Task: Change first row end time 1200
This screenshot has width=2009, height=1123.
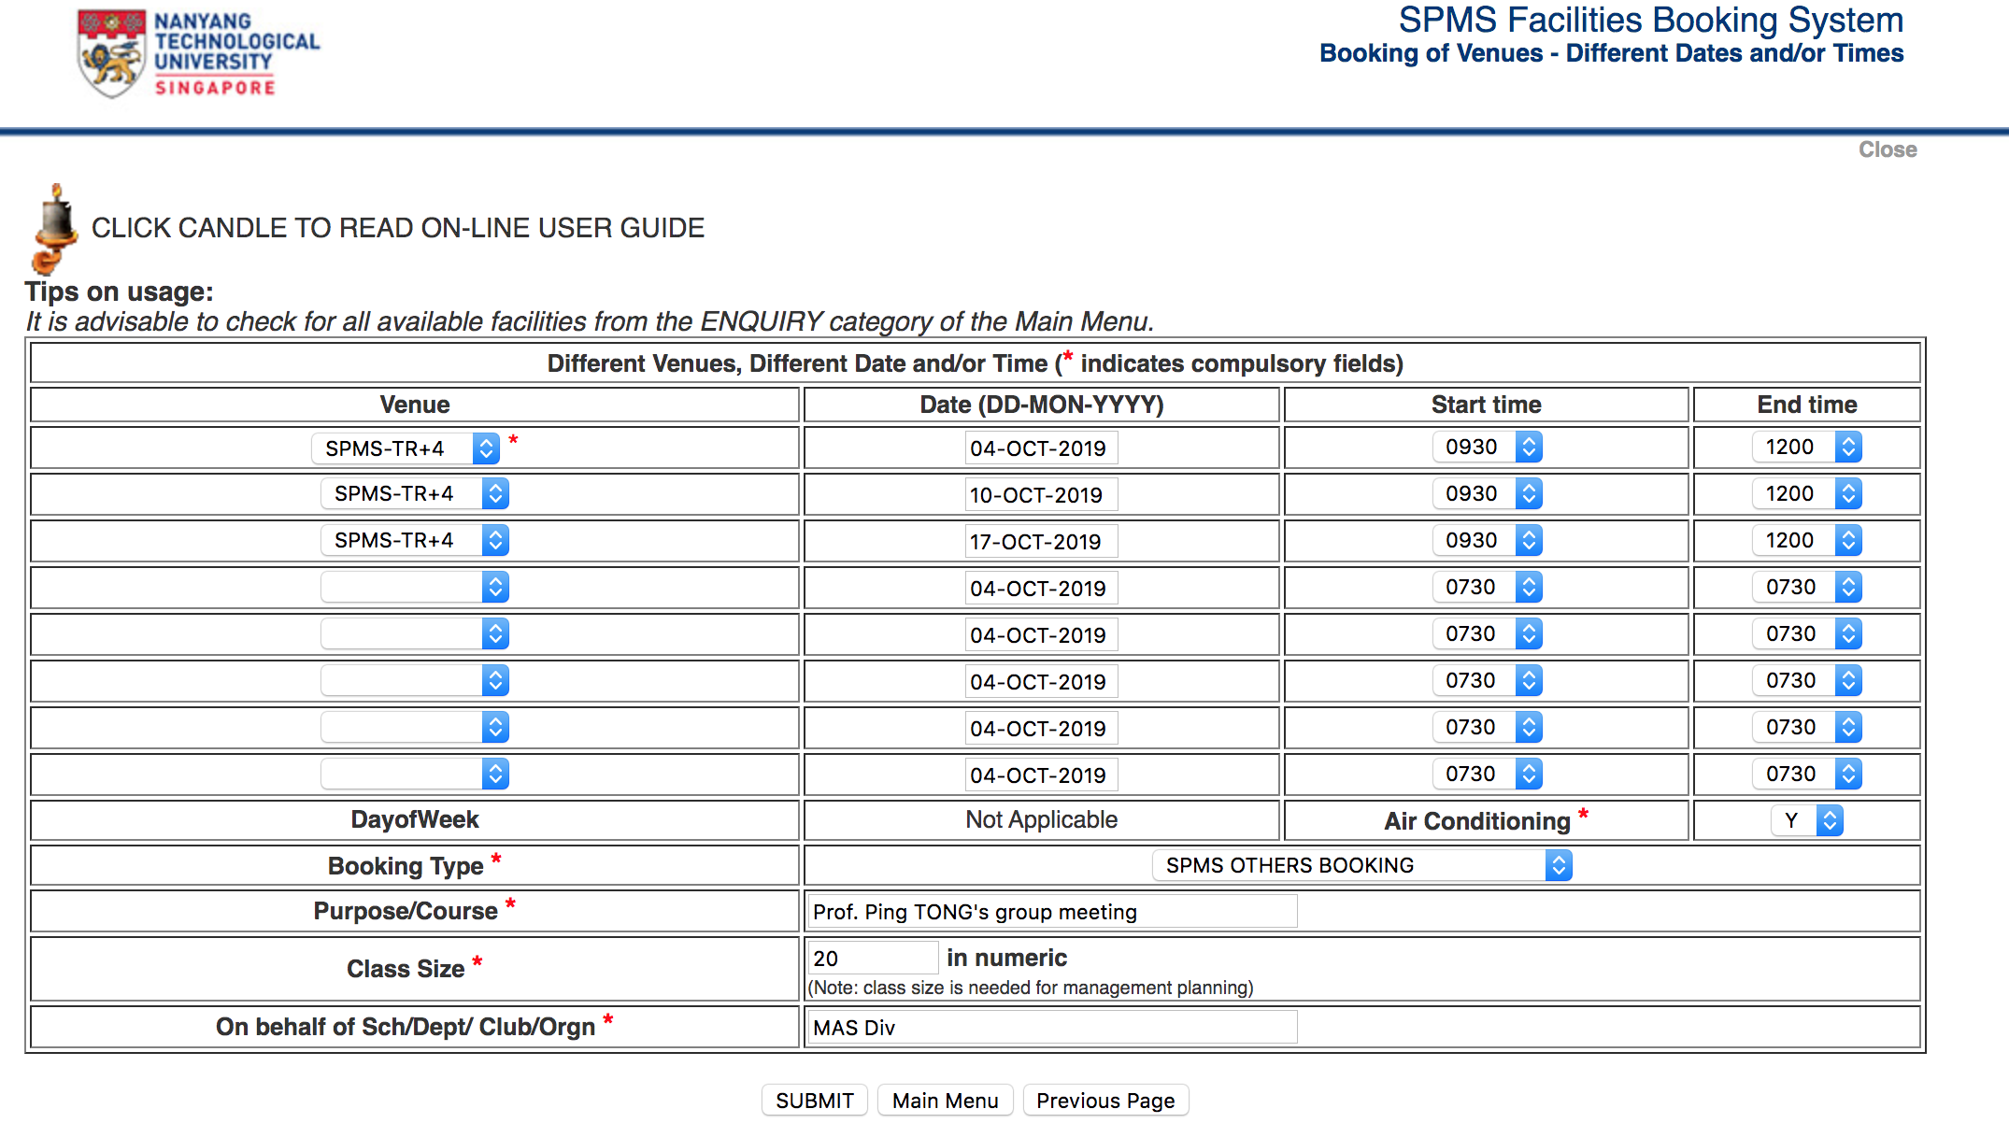Action: point(1805,448)
